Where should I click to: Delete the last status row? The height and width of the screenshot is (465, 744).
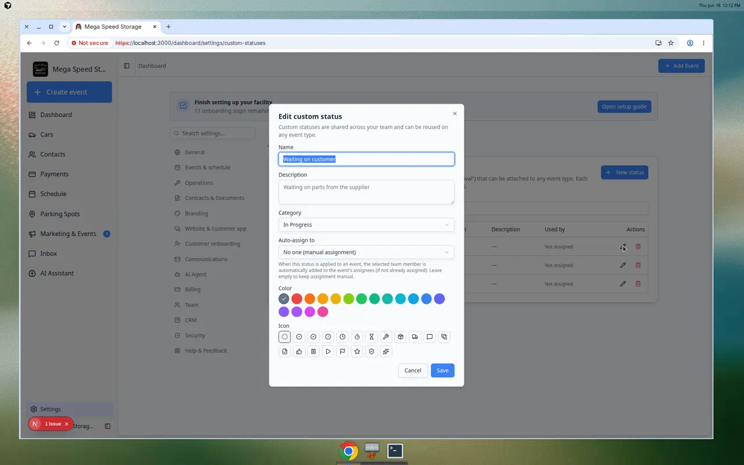click(x=638, y=284)
